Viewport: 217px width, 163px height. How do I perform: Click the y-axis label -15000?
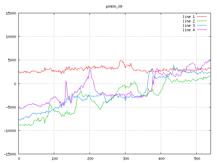tap(10, 154)
